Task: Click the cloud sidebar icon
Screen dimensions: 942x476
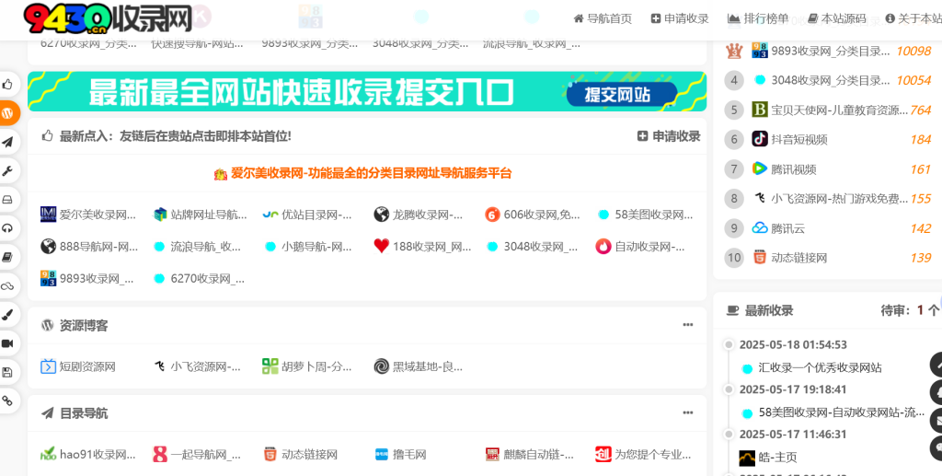Action: click(x=7, y=286)
